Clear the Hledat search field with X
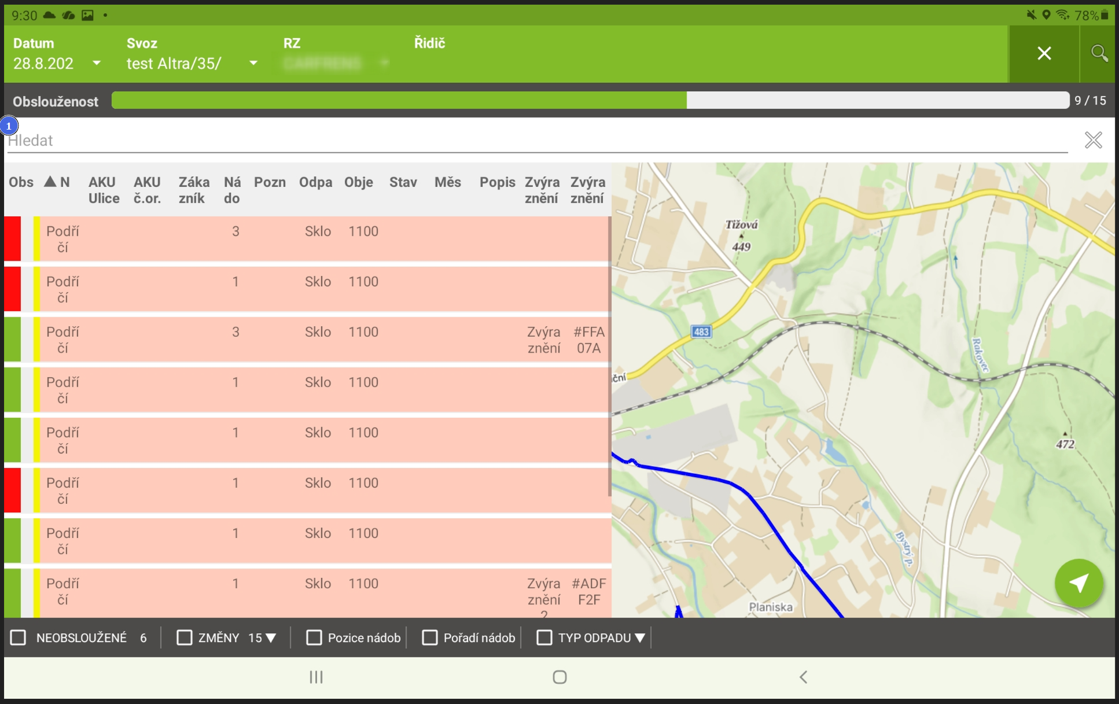This screenshot has width=1119, height=704. 1094,140
